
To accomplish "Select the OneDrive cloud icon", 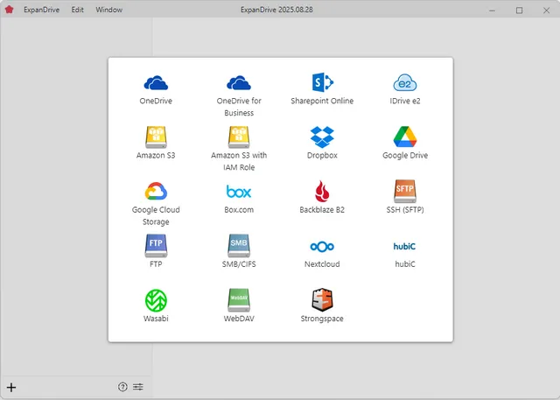I will tap(156, 83).
